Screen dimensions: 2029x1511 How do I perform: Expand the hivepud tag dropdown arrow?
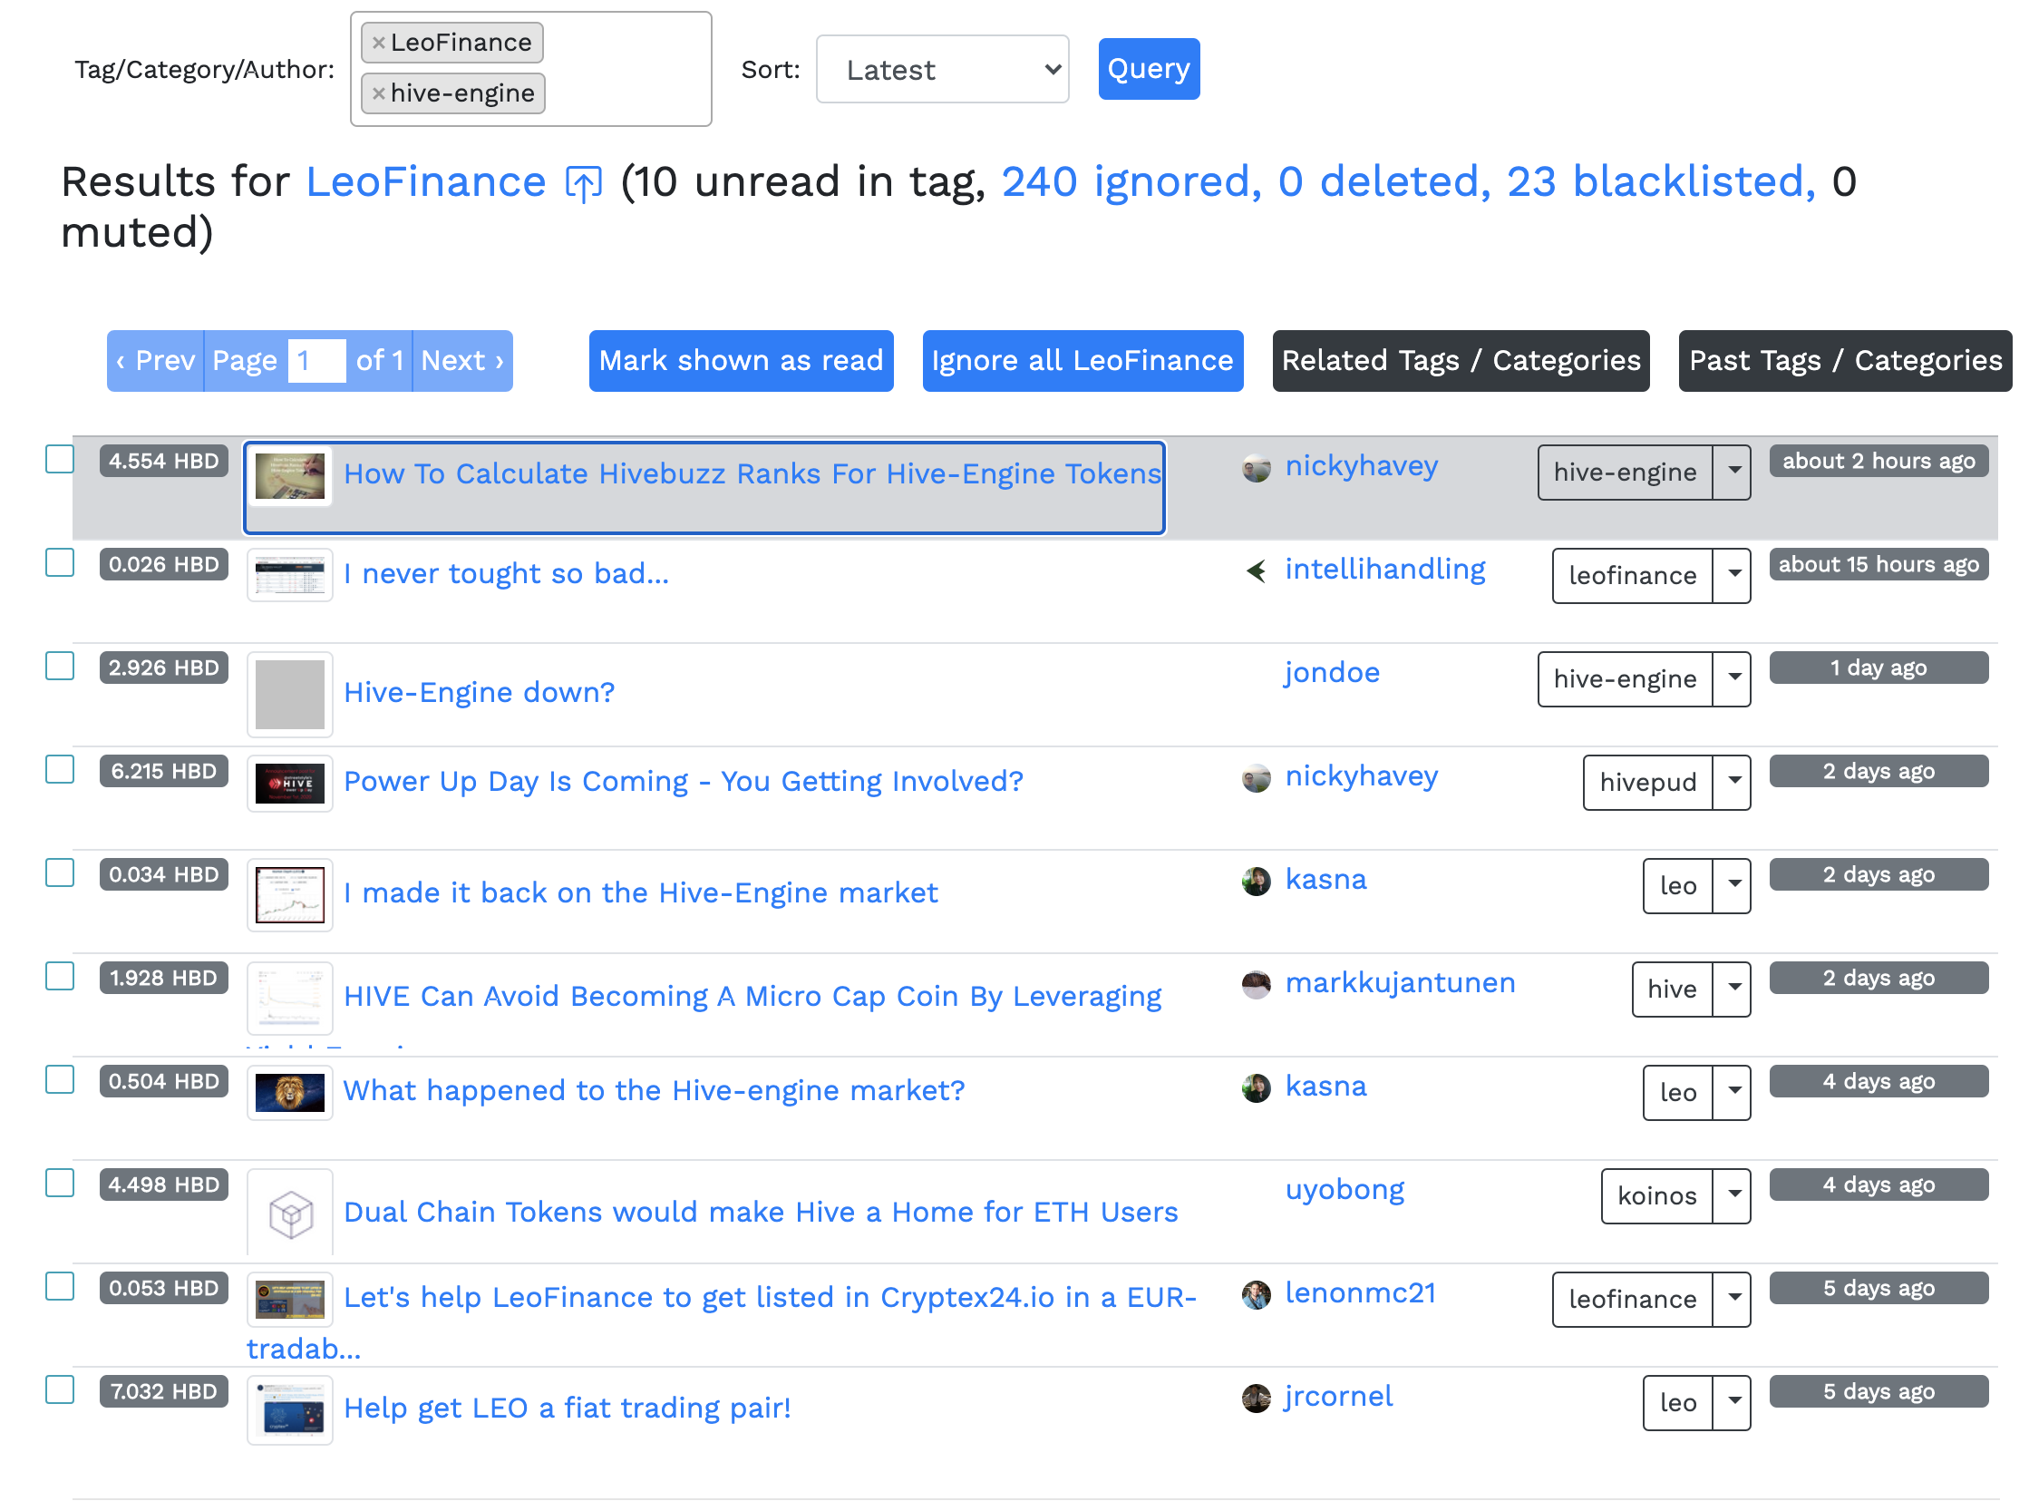coord(1731,782)
